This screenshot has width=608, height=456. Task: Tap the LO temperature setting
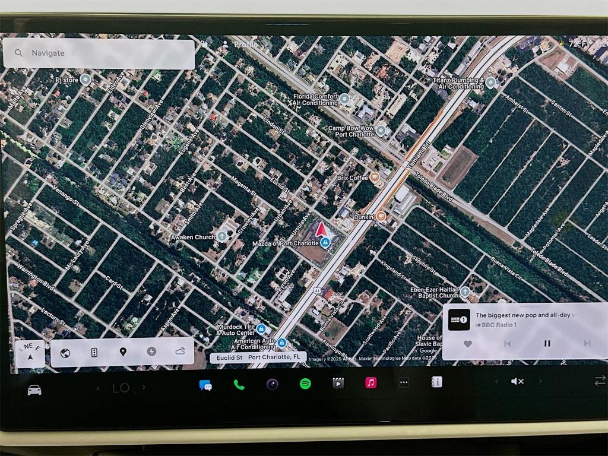tap(121, 388)
